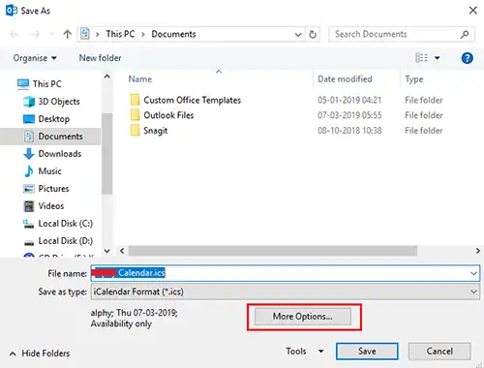484x368 pixels.
Task: Click the sidebar vertical scrollbar thumb
Action: click(x=107, y=154)
